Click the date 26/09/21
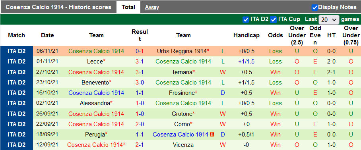 pos(47,114)
